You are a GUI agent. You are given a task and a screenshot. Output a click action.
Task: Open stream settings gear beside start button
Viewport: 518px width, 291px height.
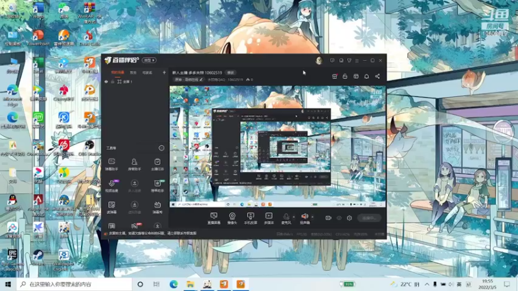click(x=349, y=218)
